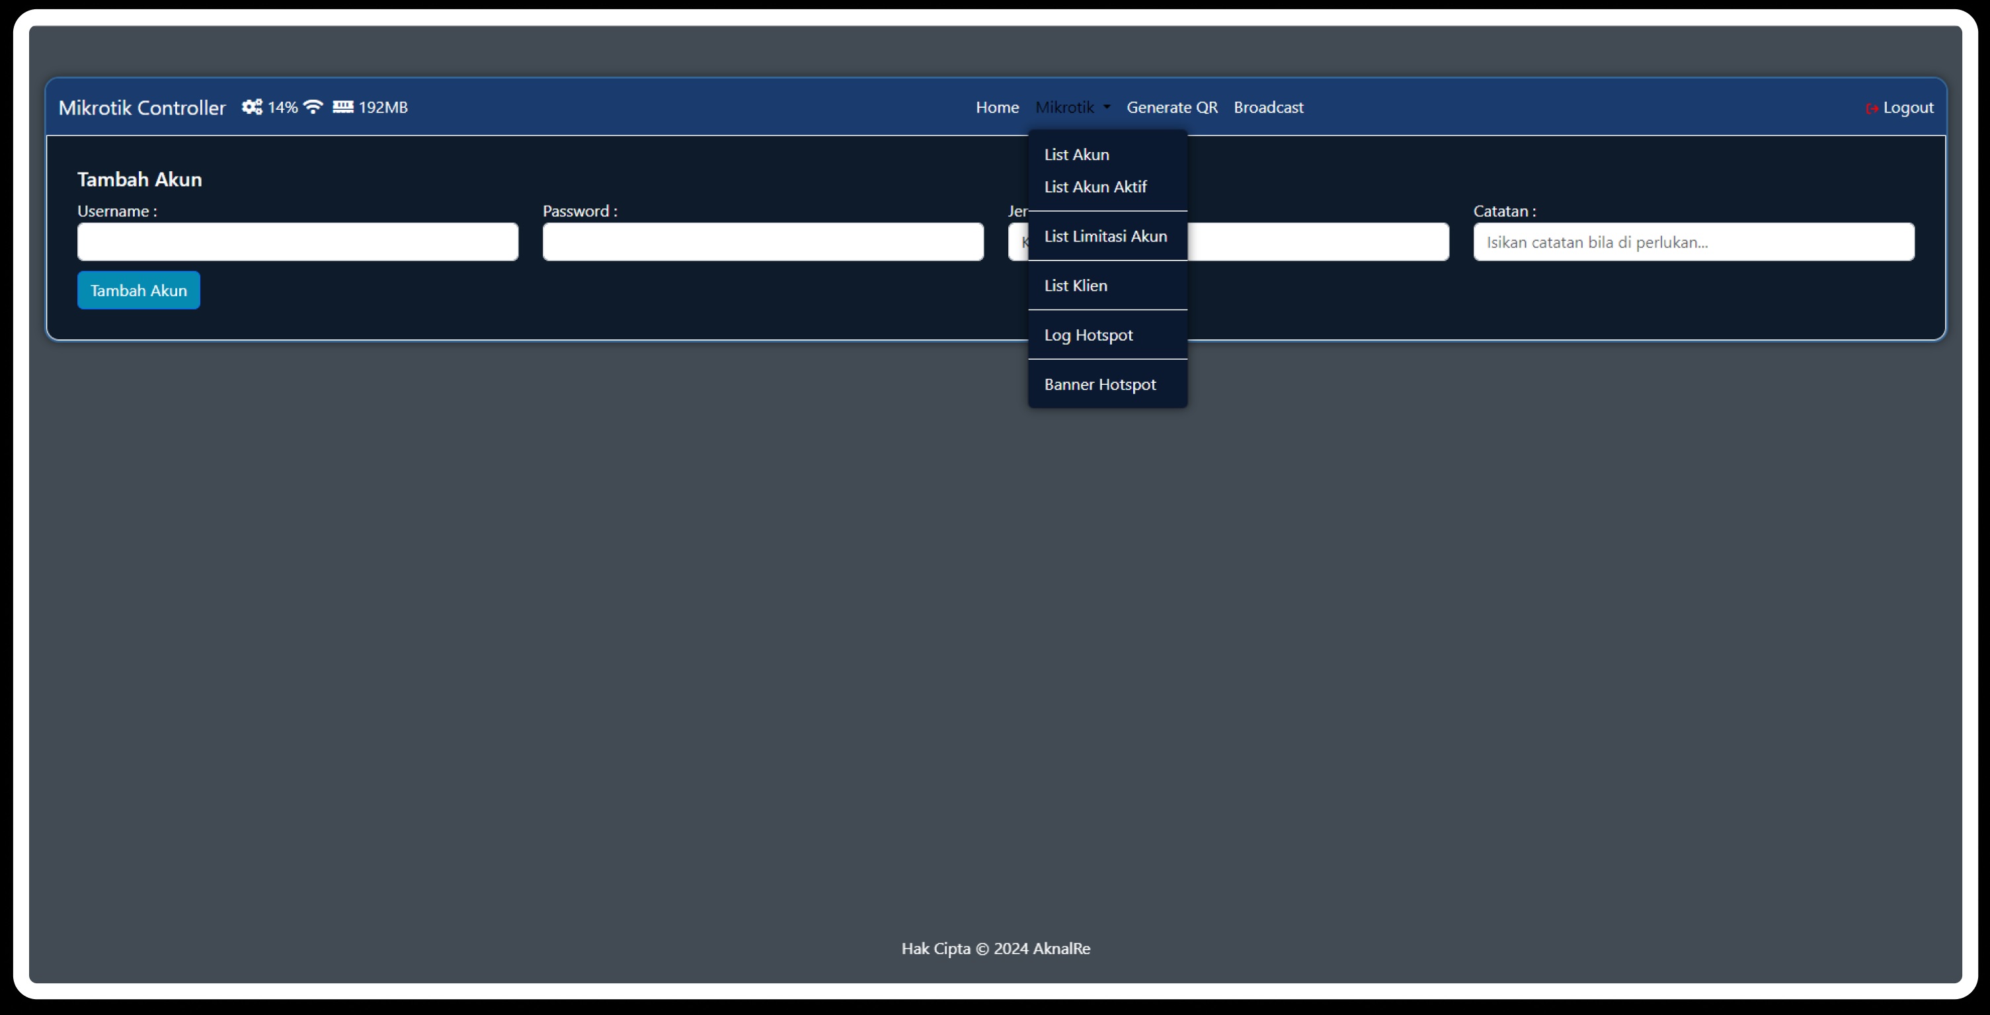Open List Akun from menu
This screenshot has width=1990, height=1015.
click(1076, 155)
